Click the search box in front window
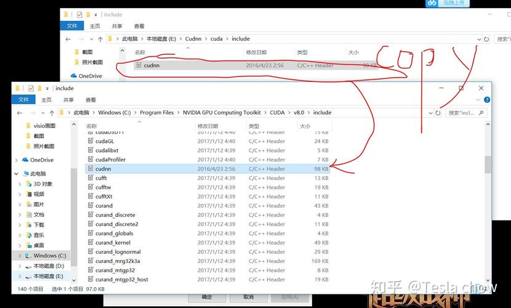The image size is (511, 308). coord(466,113)
